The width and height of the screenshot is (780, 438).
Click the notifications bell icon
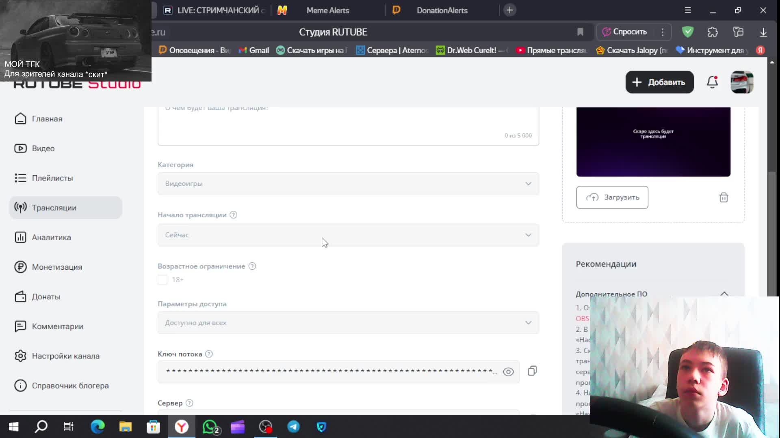click(x=712, y=82)
